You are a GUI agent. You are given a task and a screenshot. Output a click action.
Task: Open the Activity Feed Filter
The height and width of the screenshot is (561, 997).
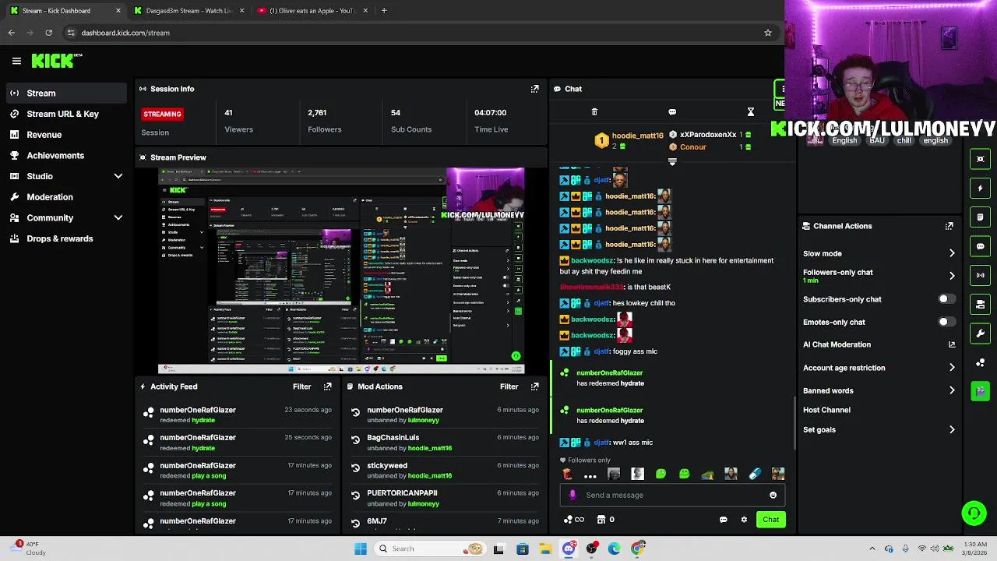click(301, 386)
